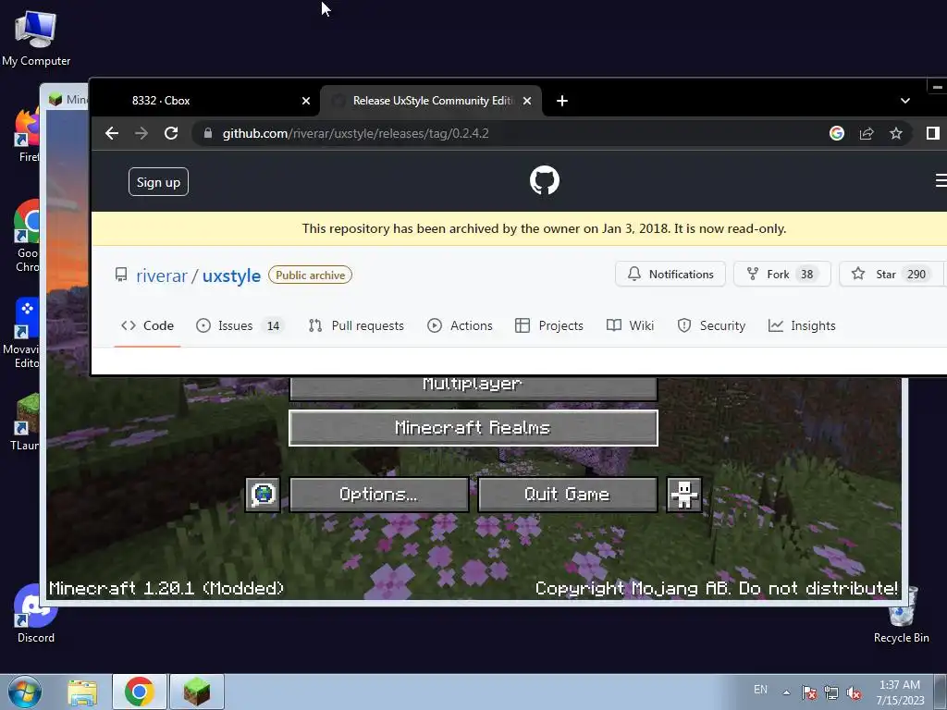Open TLauncher desktop shortcut

click(26, 422)
